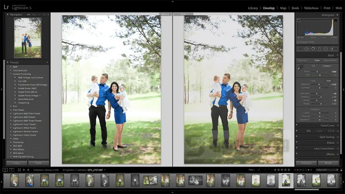Click the Auto tone button
Screen dimensions: 345x194
[x=328, y=81]
